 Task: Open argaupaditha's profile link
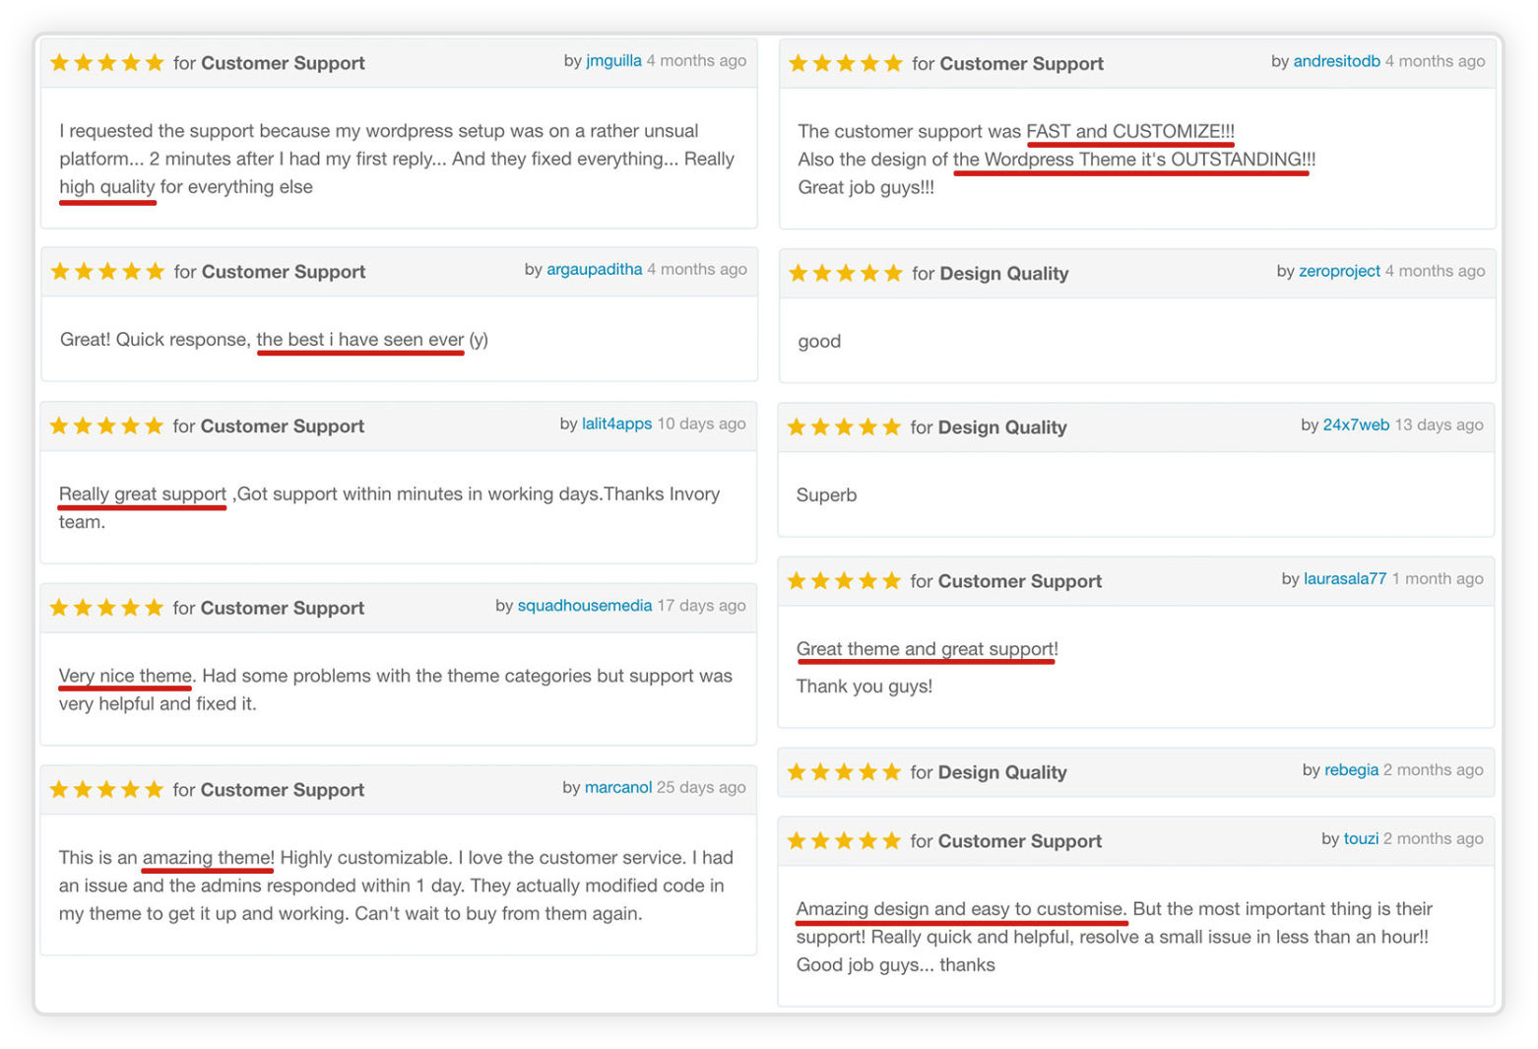pos(594,270)
